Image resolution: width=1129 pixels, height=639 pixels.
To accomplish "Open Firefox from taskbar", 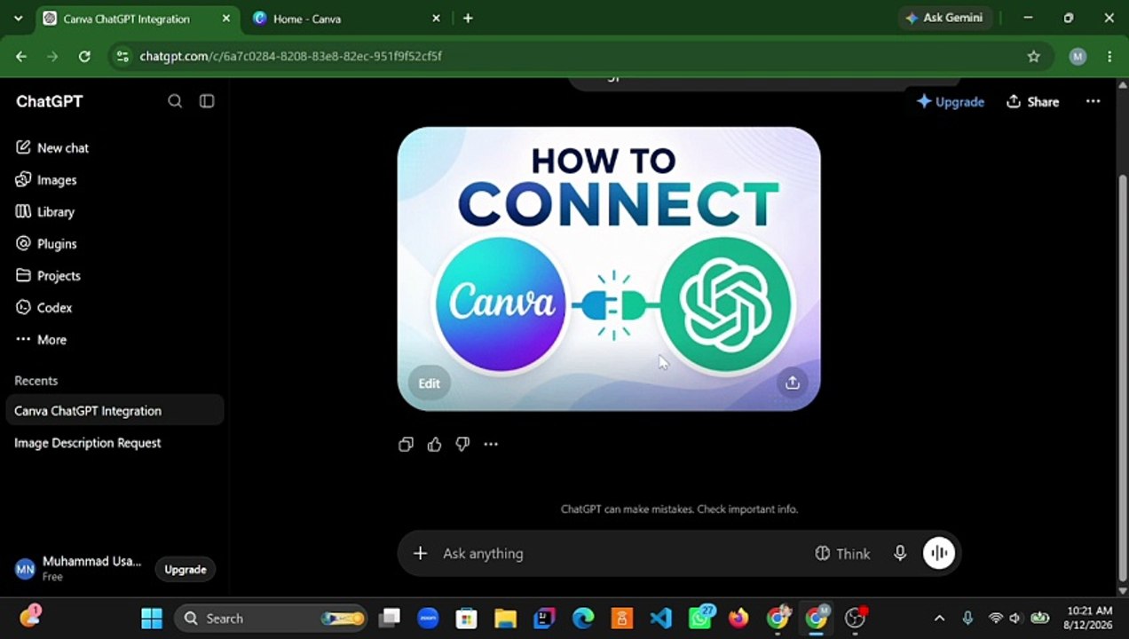I will pos(738,619).
